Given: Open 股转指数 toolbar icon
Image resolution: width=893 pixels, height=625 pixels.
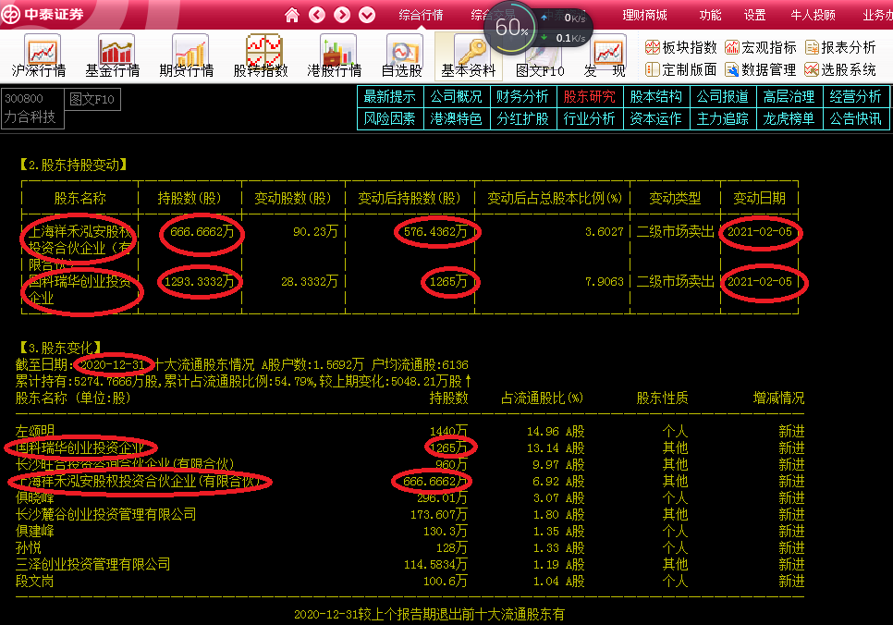Looking at the screenshot, I should 261,55.
